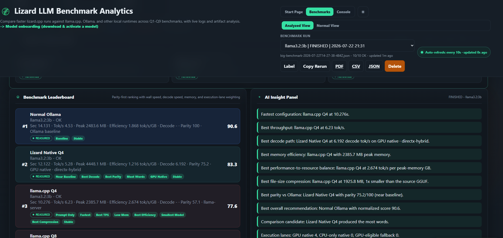Click the 77.6 score of llama.cpp Q4
The image size is (503, 238).
point(232,206)
